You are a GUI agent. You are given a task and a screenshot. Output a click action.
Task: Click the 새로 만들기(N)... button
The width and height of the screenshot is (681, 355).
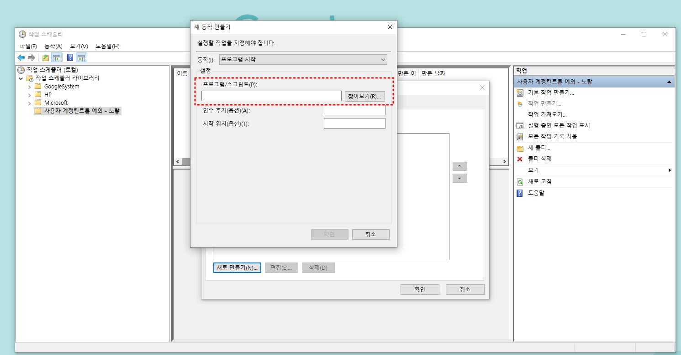tap(237, 268)
